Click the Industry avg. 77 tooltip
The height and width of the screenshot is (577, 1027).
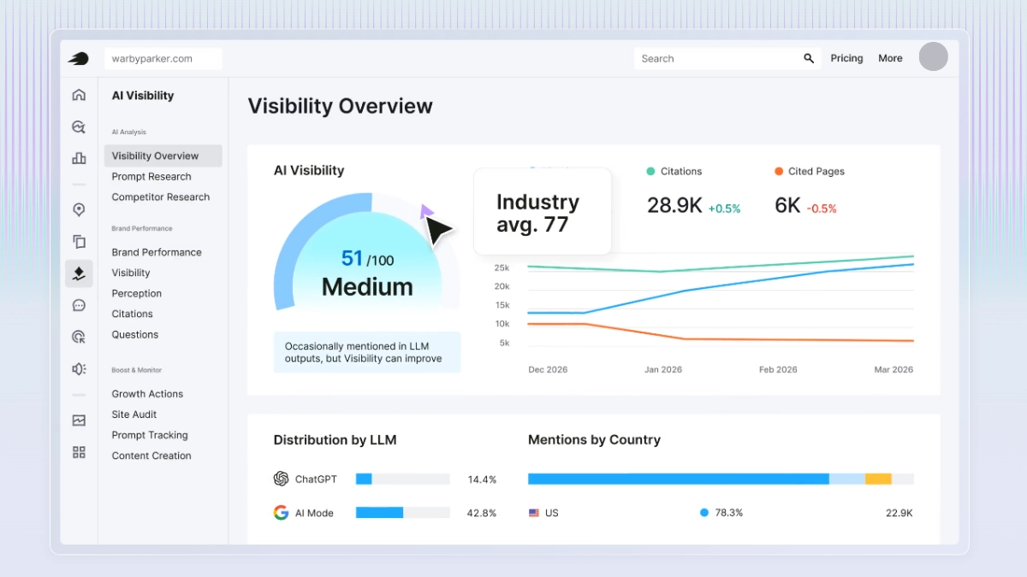(543, 211)
